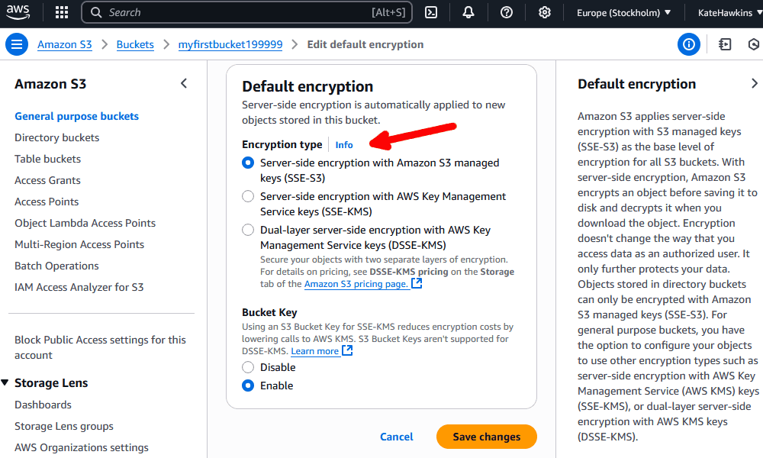Open AWS Organizations settings
This screenshot has width=763, height=458.
[82, 448]
